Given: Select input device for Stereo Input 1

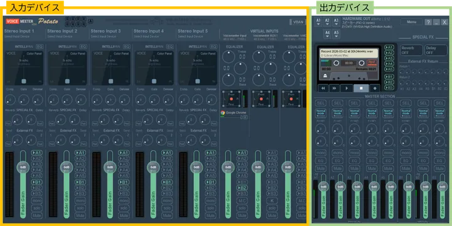Looking at the screenshot, I should coord(14,36).
